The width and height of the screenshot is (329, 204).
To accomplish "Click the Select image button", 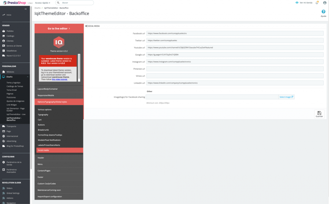I will 287,97.
